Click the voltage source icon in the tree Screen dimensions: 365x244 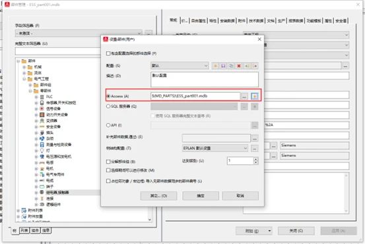coord(42,157)
